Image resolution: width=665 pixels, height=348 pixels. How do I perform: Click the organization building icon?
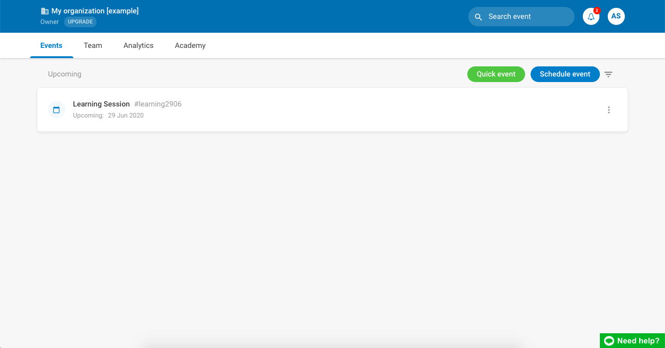45,11
